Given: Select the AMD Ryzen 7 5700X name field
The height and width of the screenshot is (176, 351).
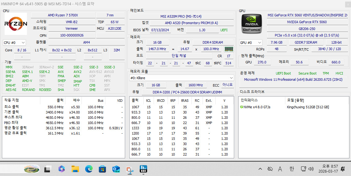Looking at the screenshot, I should tap(63, 15).
